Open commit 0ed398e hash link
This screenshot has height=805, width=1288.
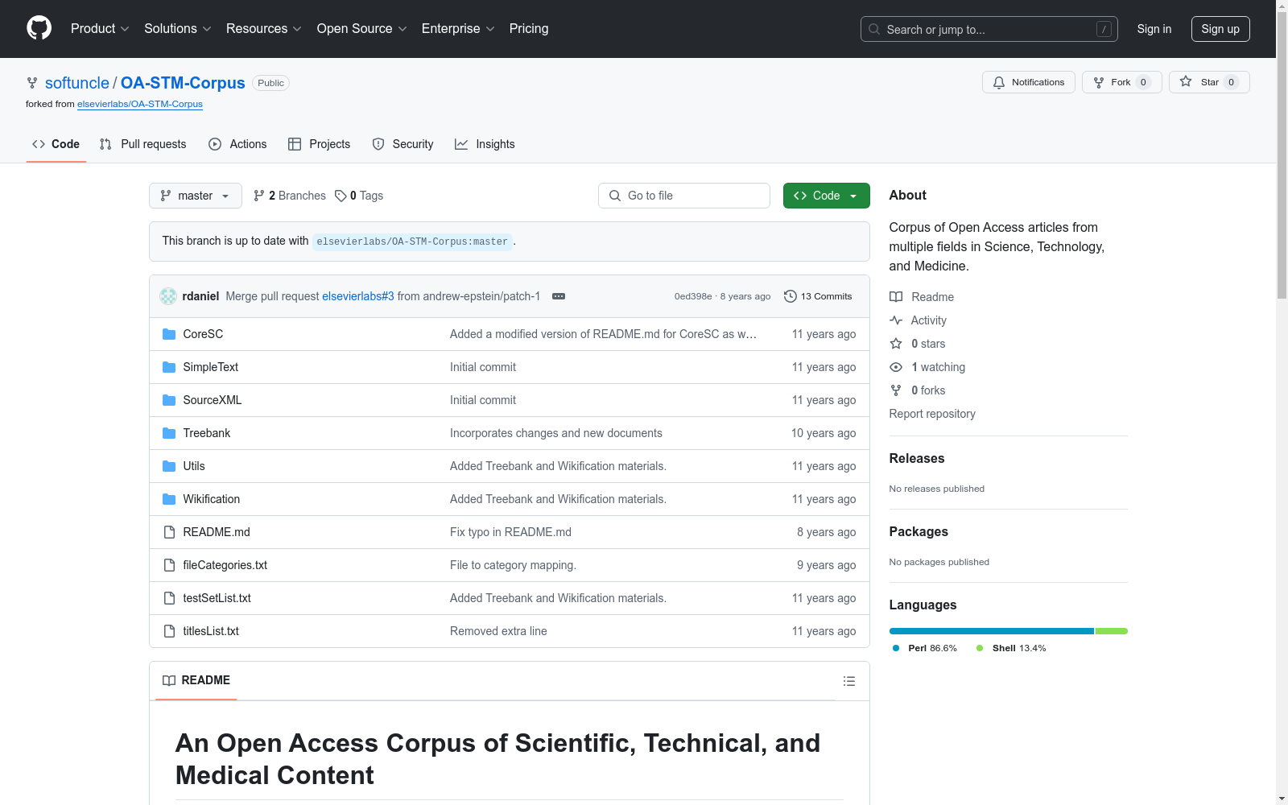[x=693, y=296]
